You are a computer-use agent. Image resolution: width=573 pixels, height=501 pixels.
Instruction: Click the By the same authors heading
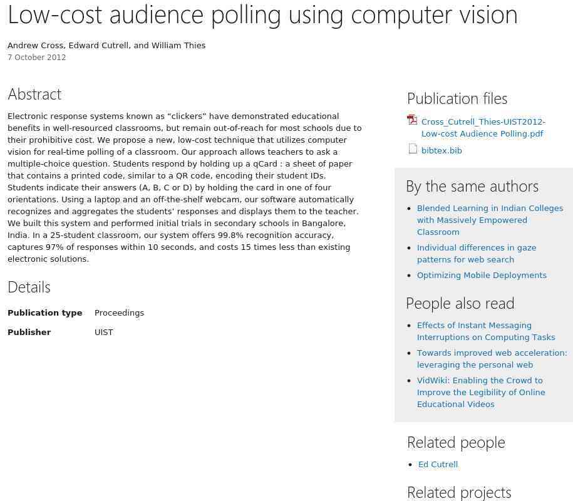click(x=472, y=187)
